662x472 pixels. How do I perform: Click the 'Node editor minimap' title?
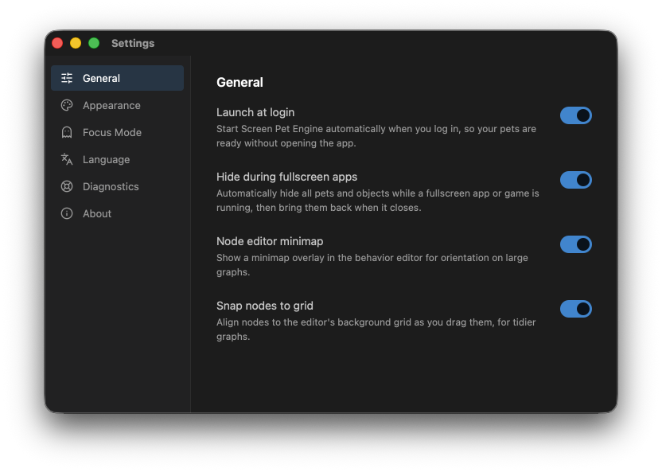click(270, 241)
